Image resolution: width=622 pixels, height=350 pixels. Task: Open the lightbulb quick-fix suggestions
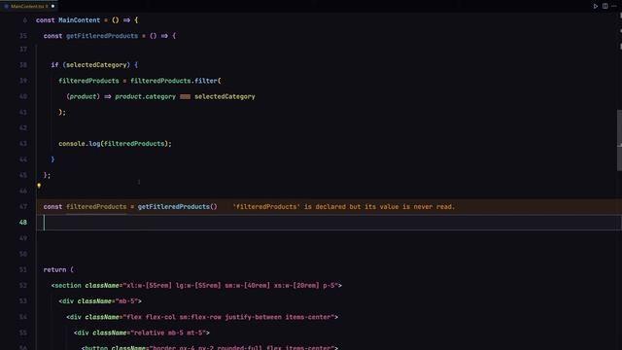point(39,186)
